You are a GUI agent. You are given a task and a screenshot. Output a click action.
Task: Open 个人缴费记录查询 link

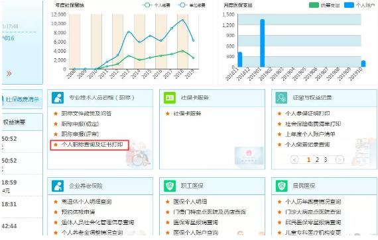(307, 145)
